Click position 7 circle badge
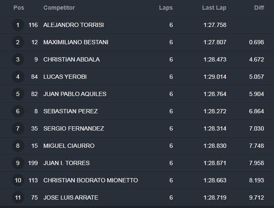This screenshot has height=208, width=274. pos(18,128)
